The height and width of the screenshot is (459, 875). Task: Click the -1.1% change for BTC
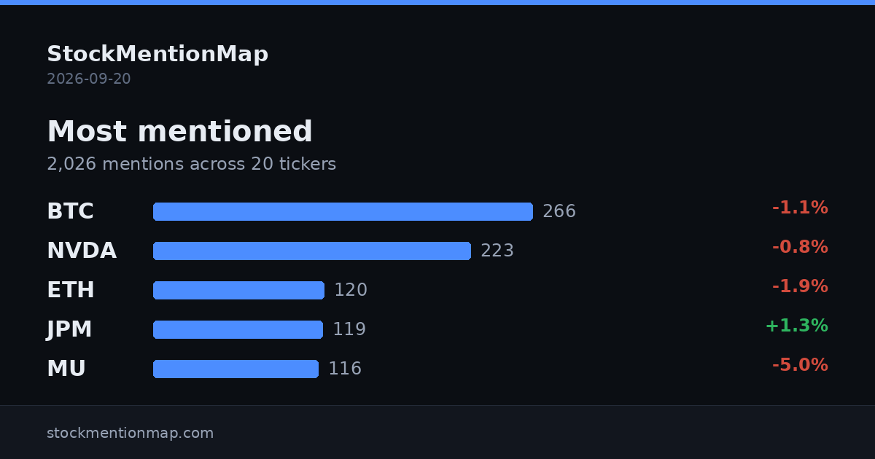click(800, 208)
